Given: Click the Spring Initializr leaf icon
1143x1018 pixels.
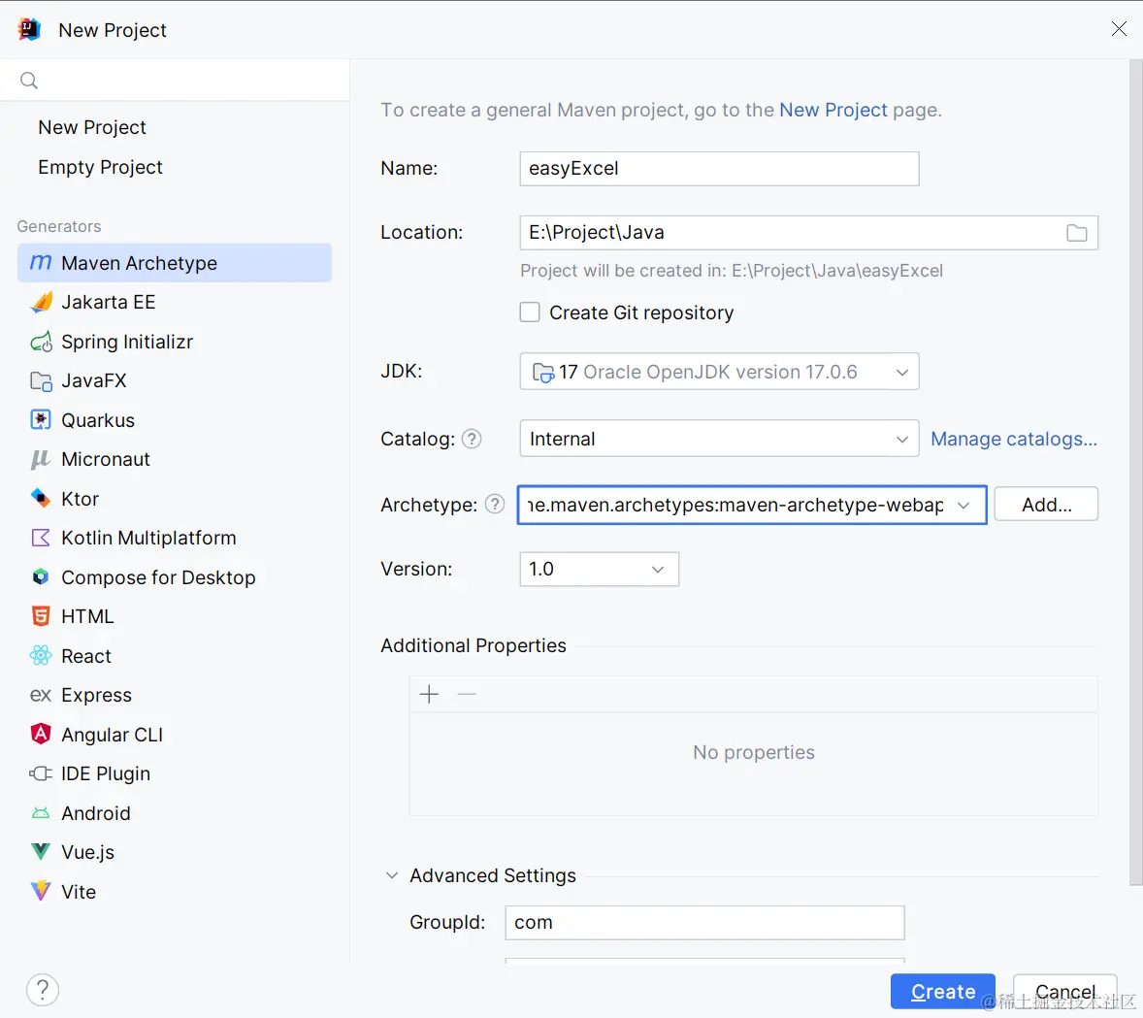Looking at the screenshot, I should 41,342.
